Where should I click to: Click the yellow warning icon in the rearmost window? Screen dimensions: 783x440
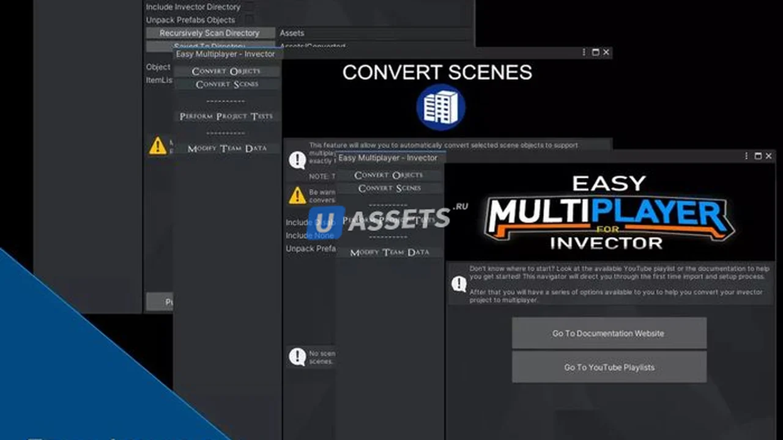click(158, 145)
